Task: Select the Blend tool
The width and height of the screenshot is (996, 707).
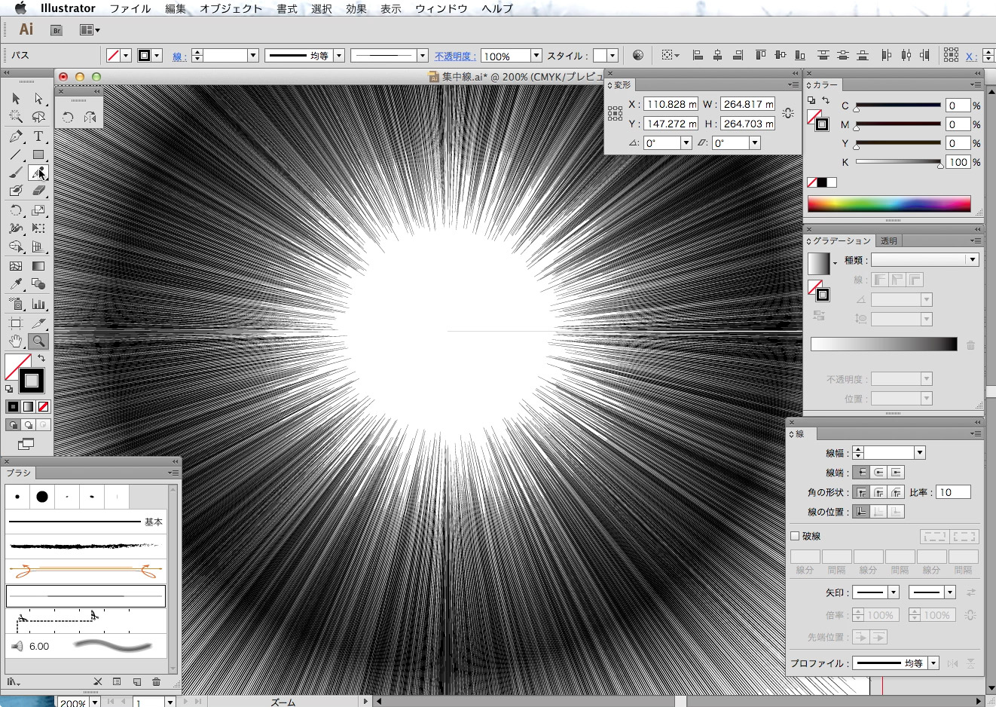Action: tap(38, 284)
